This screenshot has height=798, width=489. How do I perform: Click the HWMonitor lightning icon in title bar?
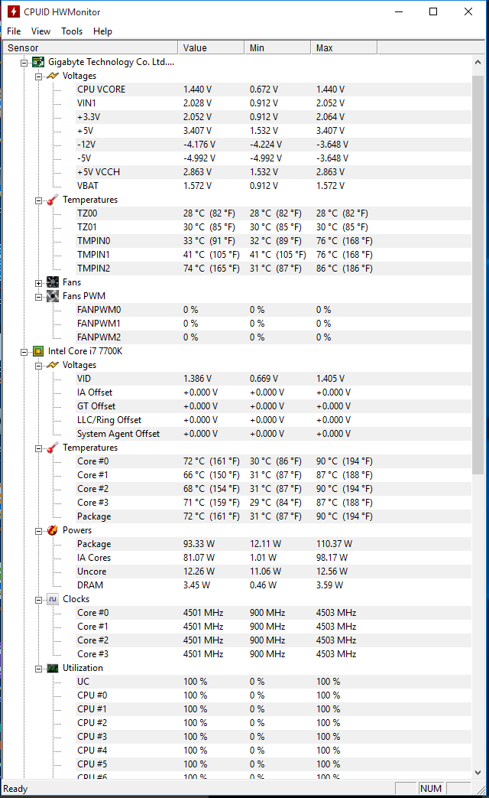[x=13, y=11]
